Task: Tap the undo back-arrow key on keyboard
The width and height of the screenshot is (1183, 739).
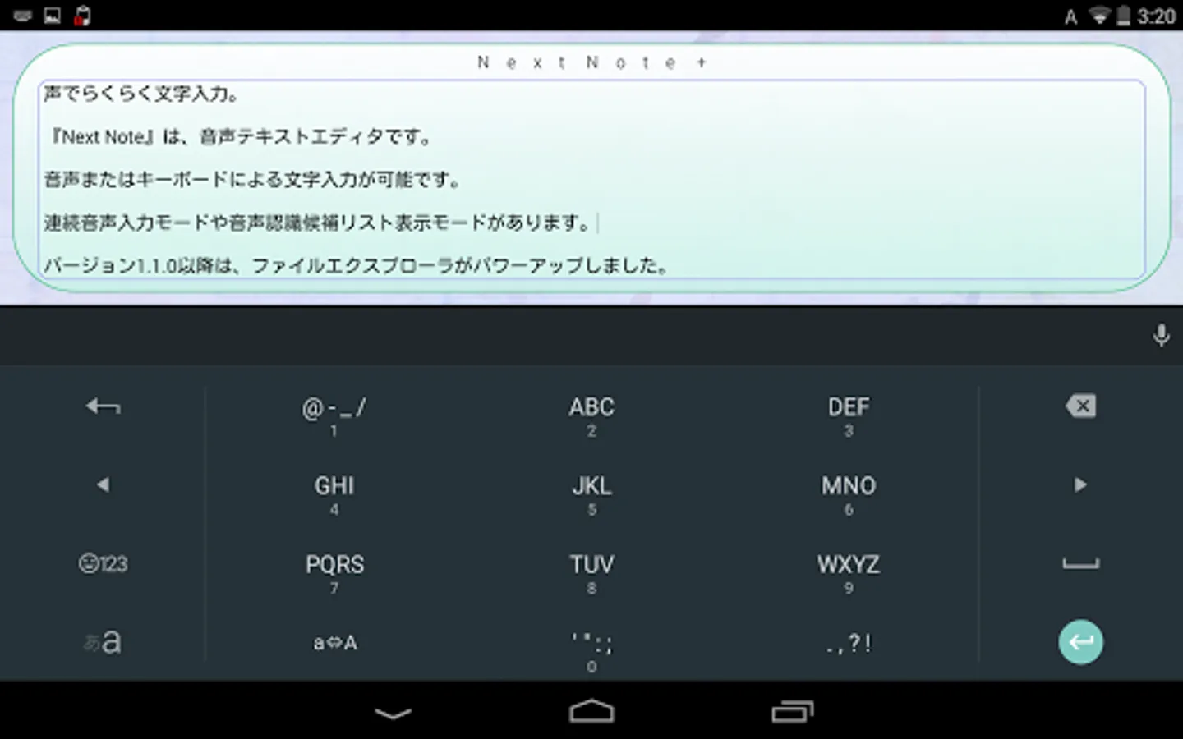Action: tap(103, 406)
